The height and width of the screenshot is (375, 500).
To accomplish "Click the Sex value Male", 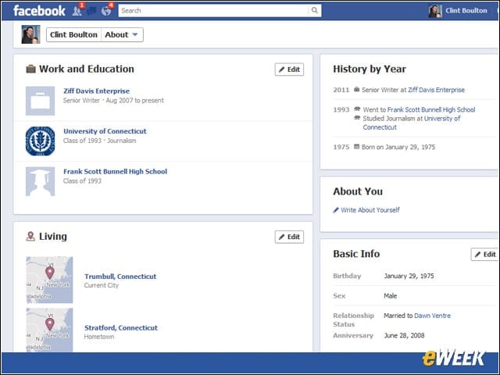I will tap(391, 296).
